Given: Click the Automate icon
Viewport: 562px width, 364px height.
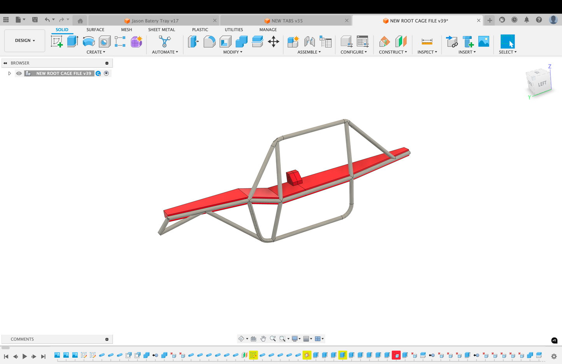Looking at the screenshot, I should pyautogui.click(x=165, y=42).
